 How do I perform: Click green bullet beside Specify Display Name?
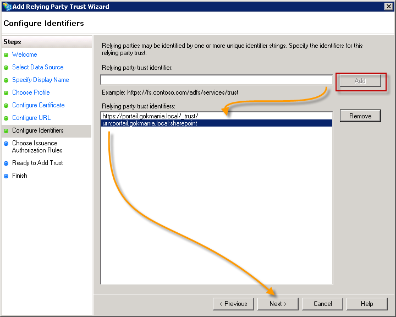tap(6, 80)
